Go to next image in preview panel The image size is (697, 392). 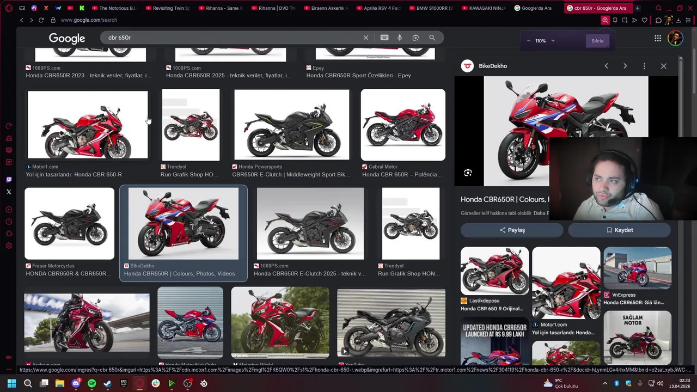(625, 66)
